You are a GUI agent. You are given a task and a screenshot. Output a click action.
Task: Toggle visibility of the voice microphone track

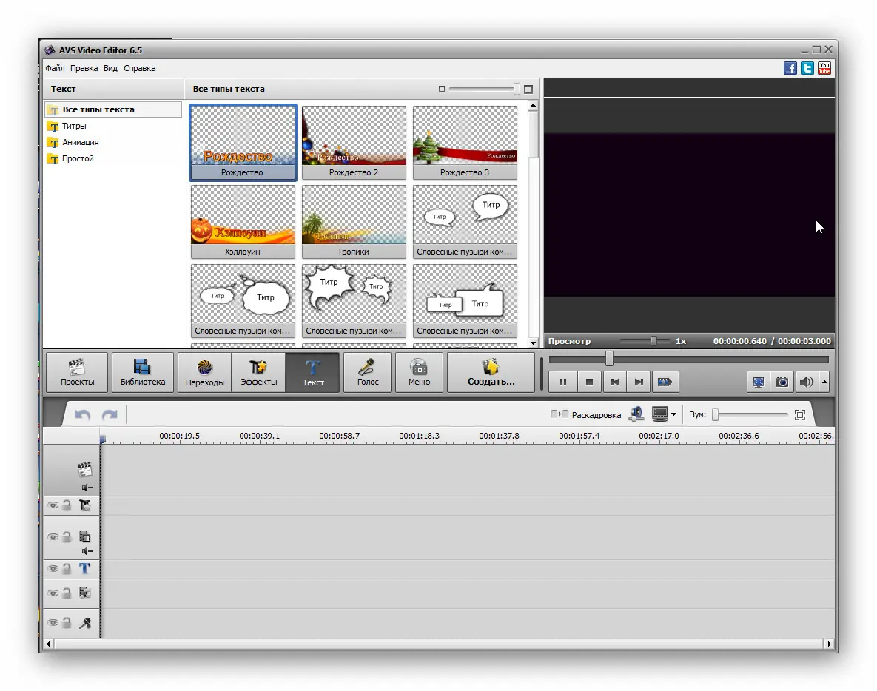[53, 623]
